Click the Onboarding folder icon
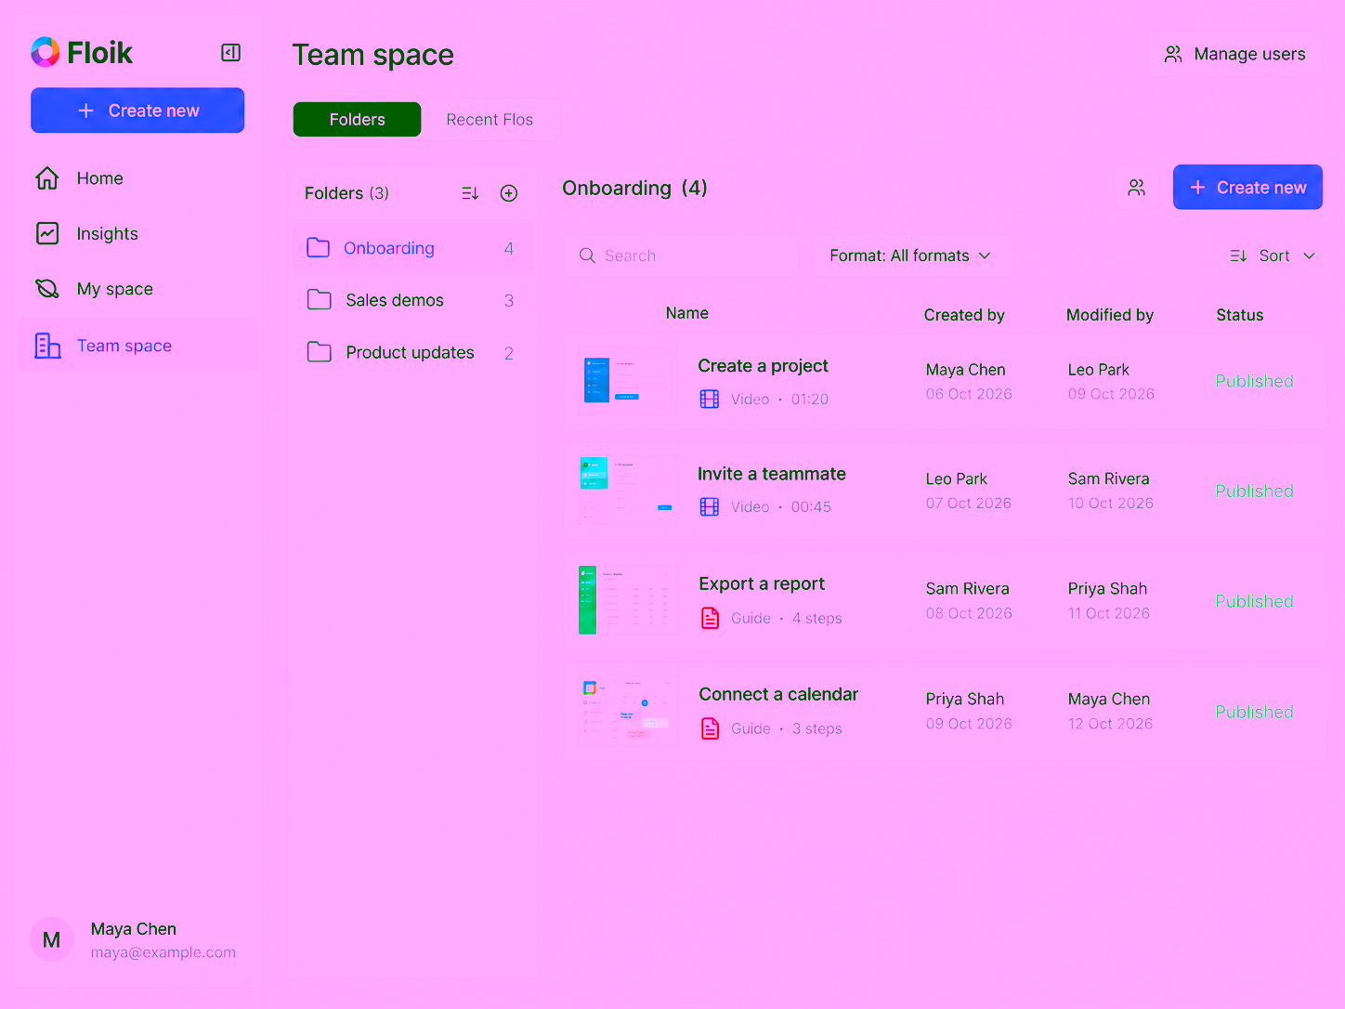 point(319,248)
